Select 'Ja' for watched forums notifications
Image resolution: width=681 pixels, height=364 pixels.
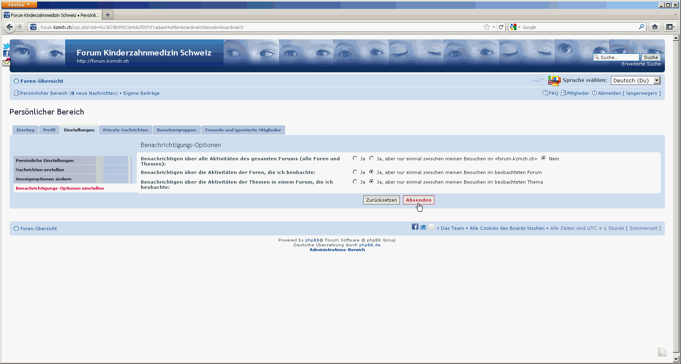tap(355, 172)
